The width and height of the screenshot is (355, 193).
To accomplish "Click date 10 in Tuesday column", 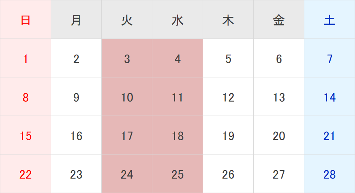I will (127, 97).
